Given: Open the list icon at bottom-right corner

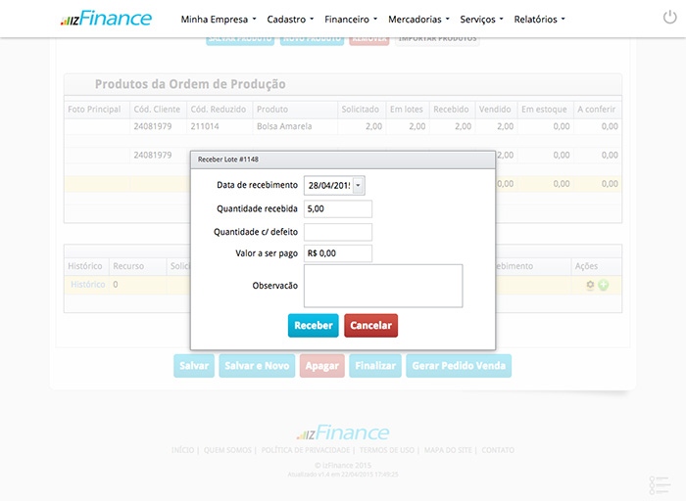Looking at the screenshot, I should (x=660, y=485).
